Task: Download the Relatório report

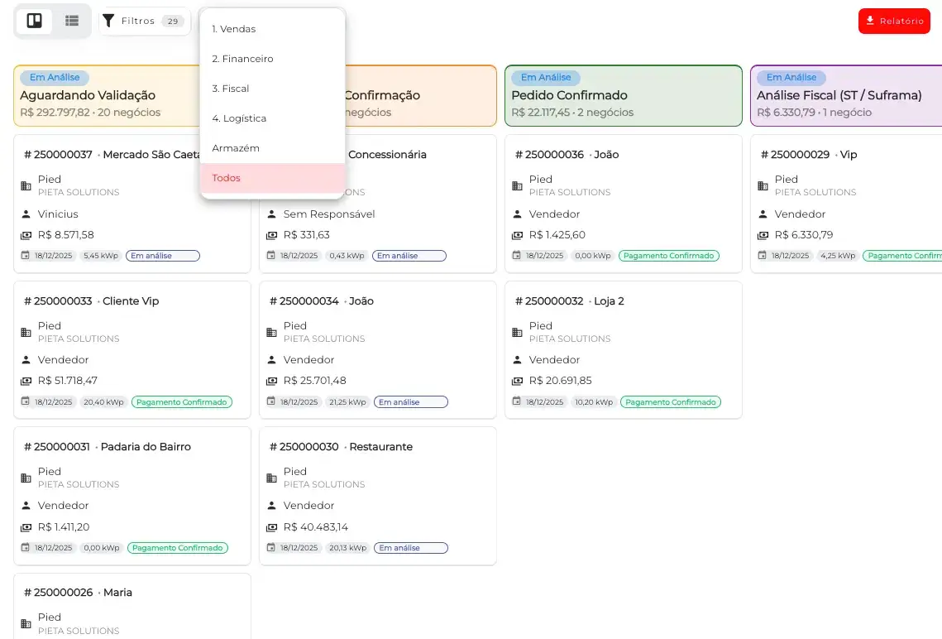Action: (x=894, y=21)
